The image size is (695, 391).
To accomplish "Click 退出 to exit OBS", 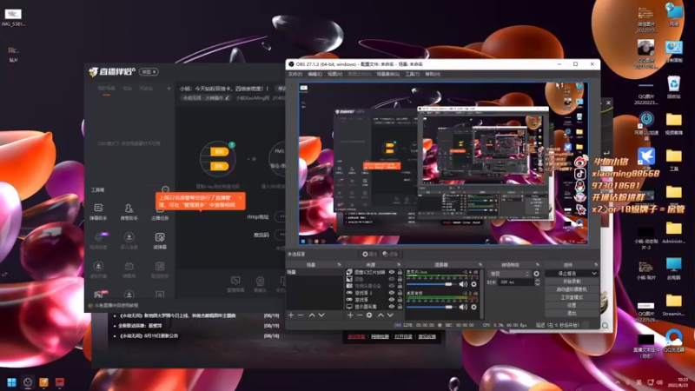I will pyautogui.click(x=572, y=314).
